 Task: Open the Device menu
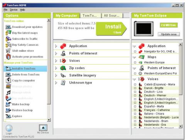click(14, 10)
